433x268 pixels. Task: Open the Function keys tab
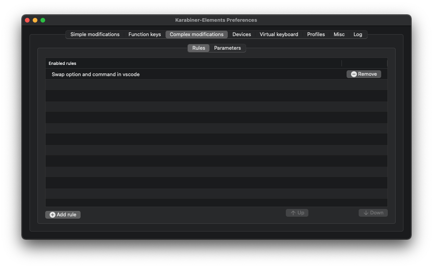[x=144, y=35]
